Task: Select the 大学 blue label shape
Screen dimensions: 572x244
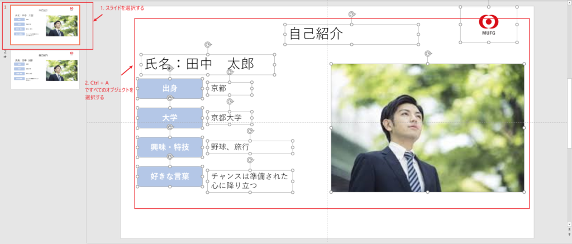Action: click(x=170, y=118)
